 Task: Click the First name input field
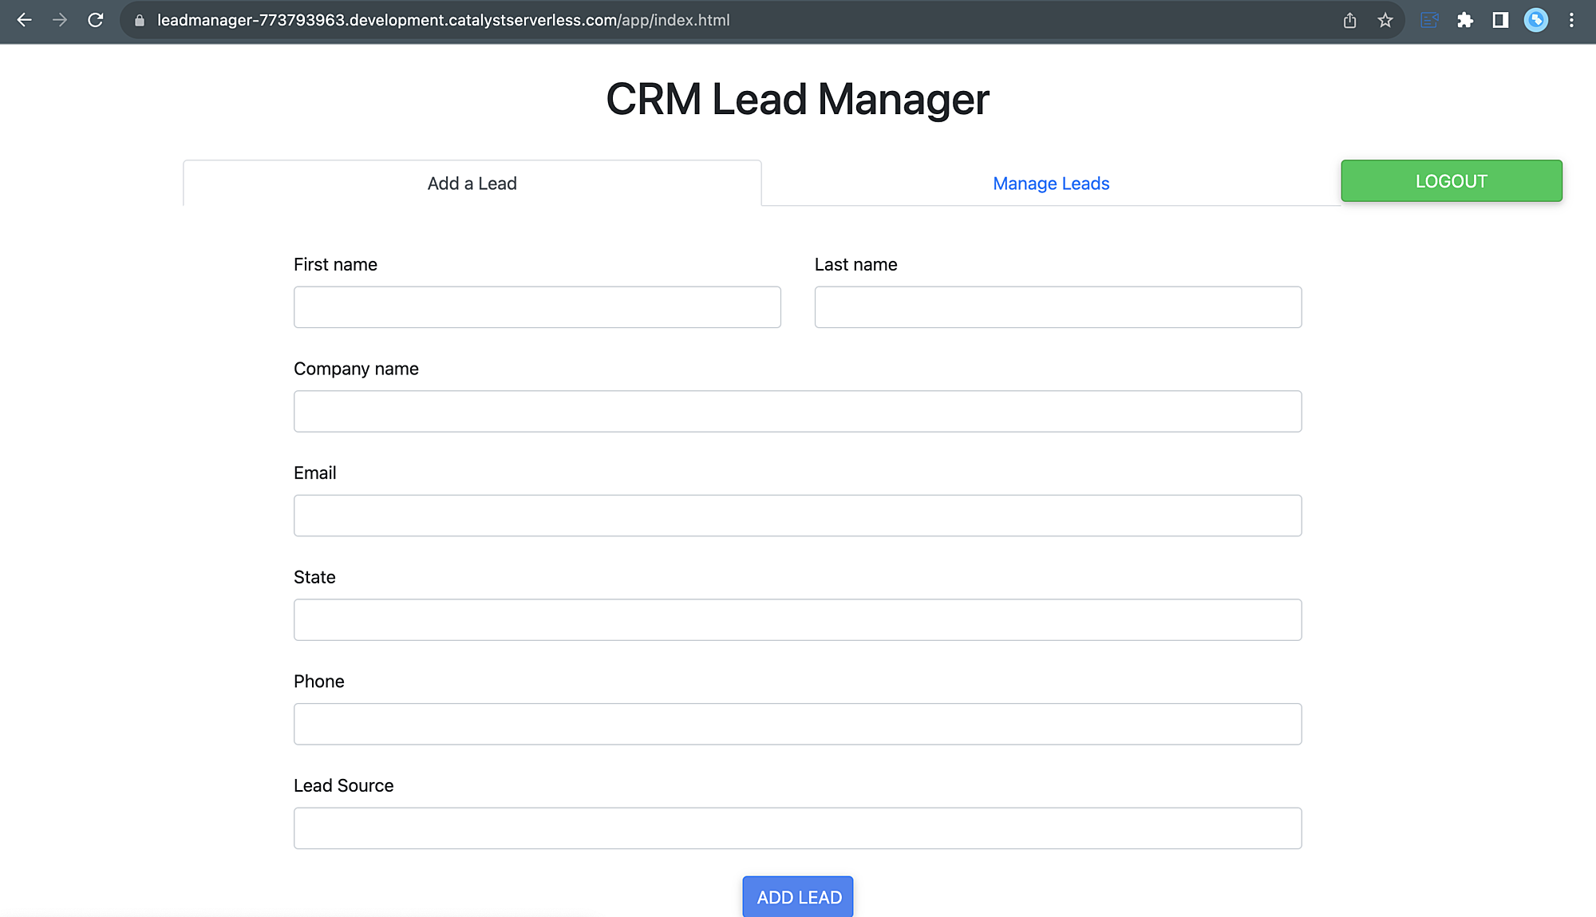537,307
